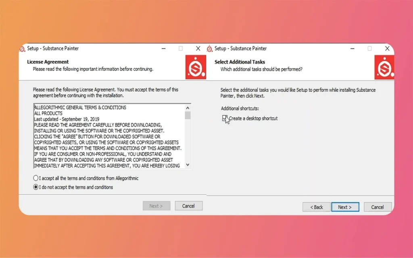Go Back from the Additional Tasks page

pyautogui.click(x=316, y=207)
